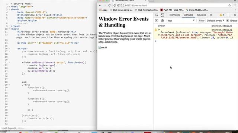Activate the DevTools inspect element picker
The image size is (238, 133).
pyautogui.click(x=157, y=15)
